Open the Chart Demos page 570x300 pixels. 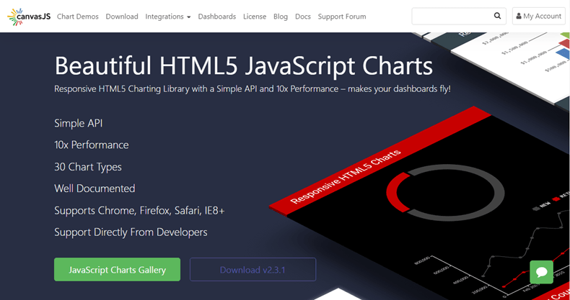77,17
